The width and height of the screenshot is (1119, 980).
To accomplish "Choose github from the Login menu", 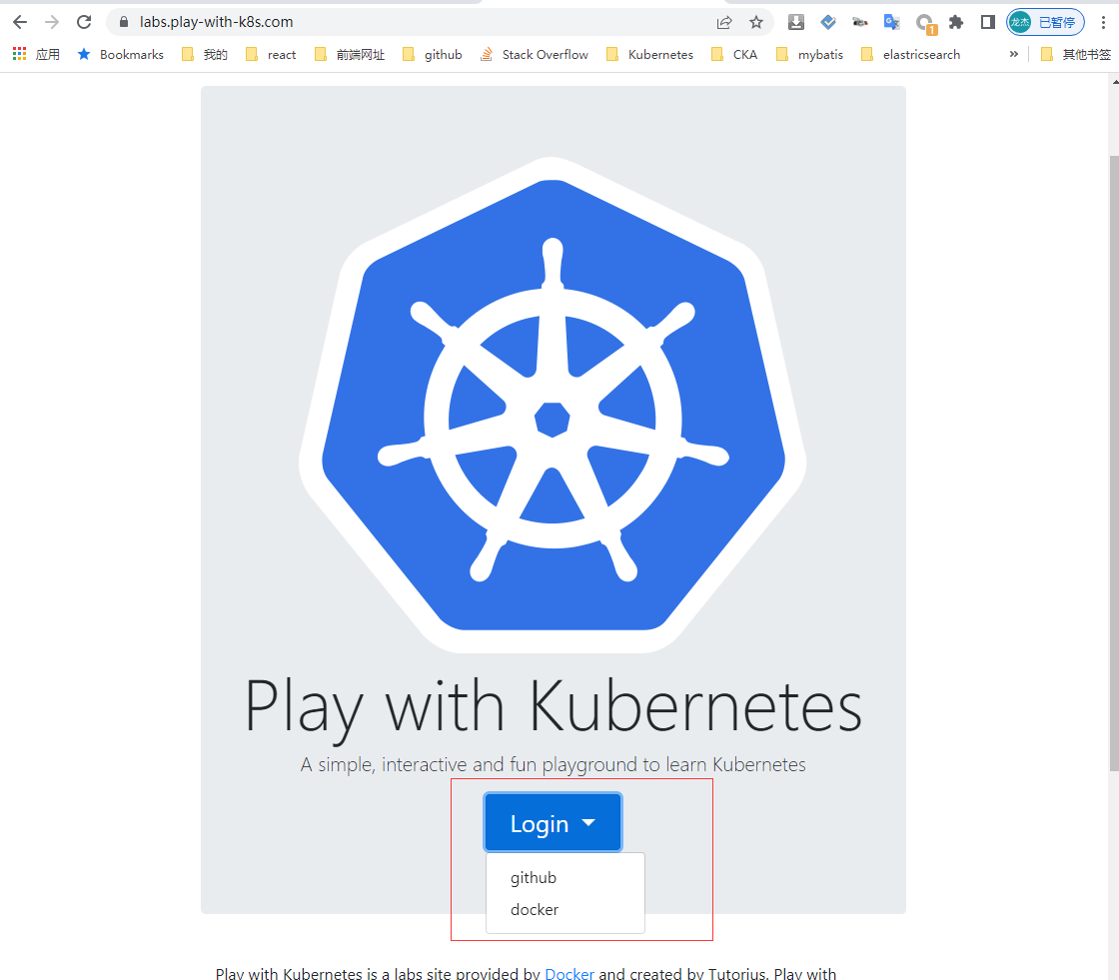I will coord(534,878).
